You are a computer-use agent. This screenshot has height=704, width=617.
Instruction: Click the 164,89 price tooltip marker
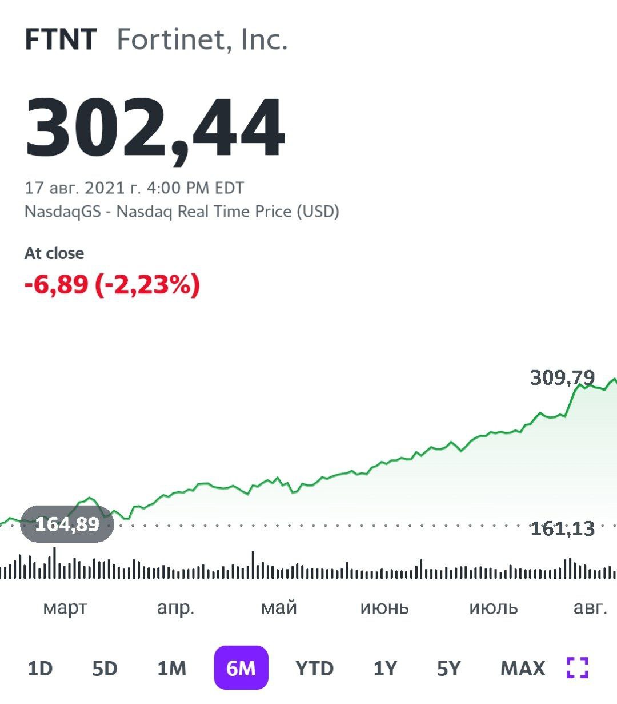(67, 524)
